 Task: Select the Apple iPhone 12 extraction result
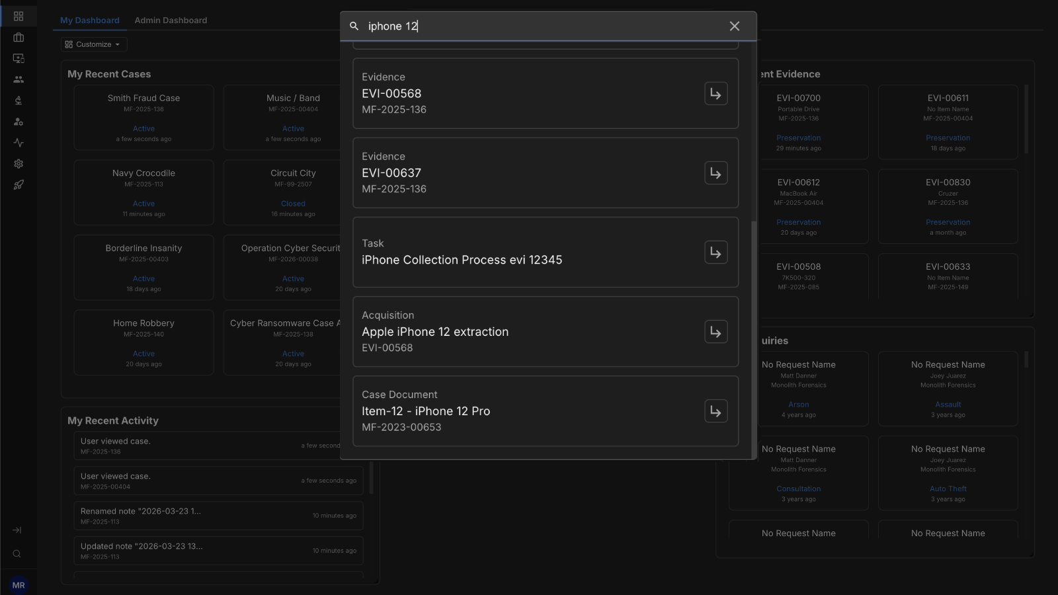pos(546,331)
